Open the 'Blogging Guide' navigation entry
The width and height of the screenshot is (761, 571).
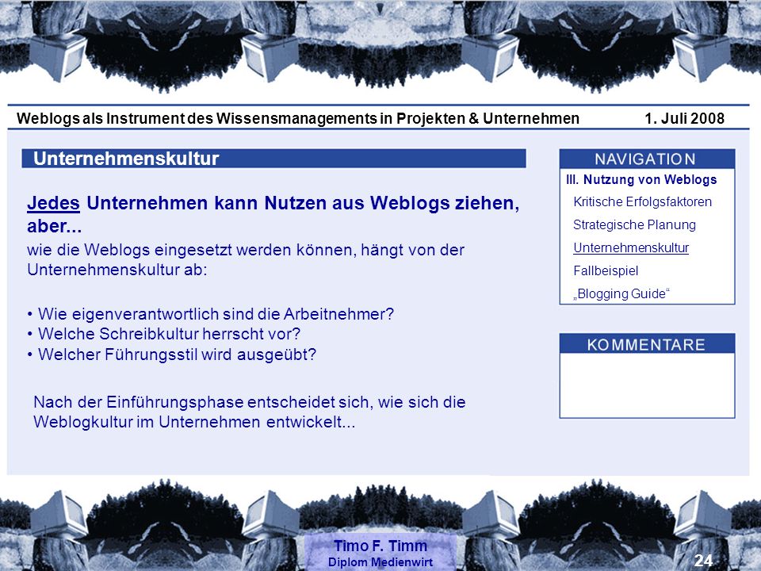point(621,293)
